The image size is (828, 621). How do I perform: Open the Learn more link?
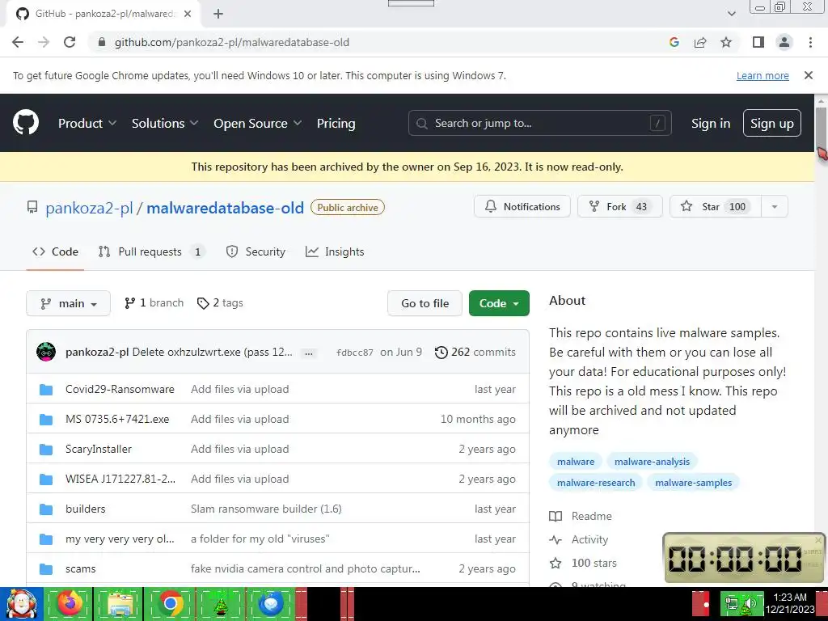[763, 75]
